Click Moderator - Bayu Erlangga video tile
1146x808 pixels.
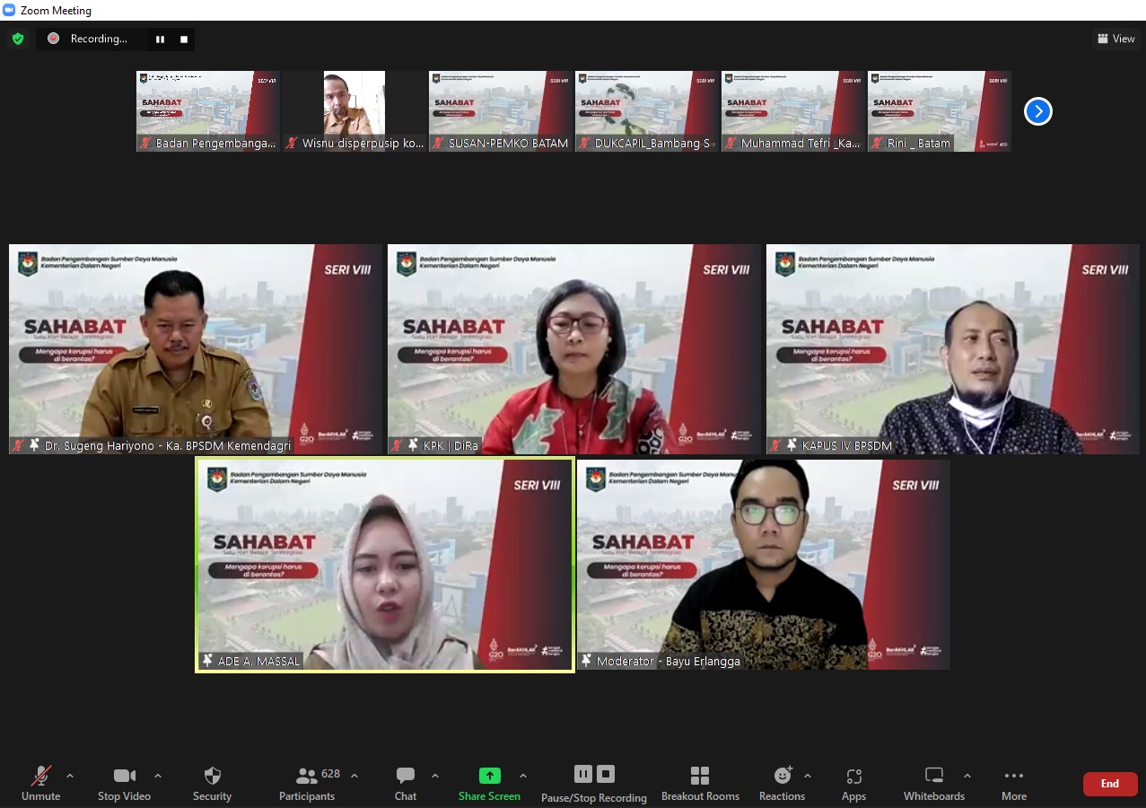(x=764, y=565)
